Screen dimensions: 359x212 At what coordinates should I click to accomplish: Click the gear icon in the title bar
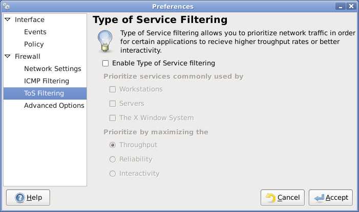tap(7, 7)
